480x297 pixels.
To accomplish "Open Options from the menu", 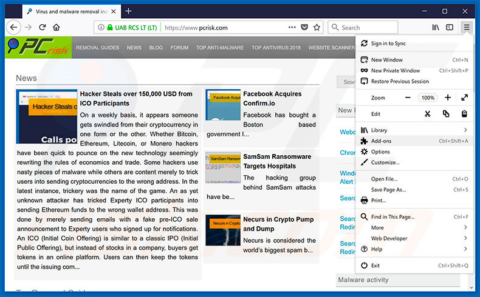I will [x=414, y=152].
